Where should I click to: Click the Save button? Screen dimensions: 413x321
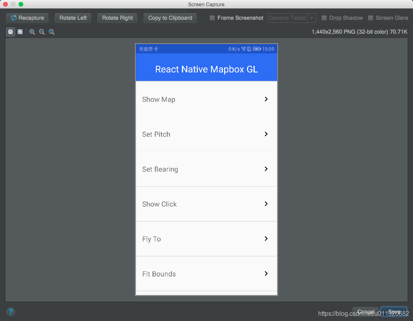click(394, 312)
